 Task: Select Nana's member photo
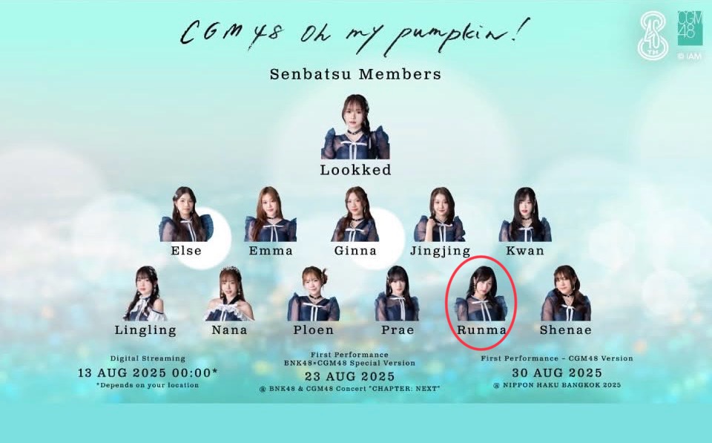click(229, 294)
